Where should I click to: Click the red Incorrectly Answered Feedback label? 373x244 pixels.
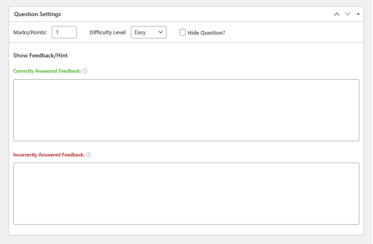tap(49, 155)
